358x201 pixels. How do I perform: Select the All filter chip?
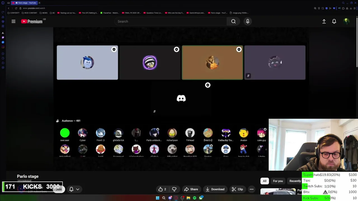pos(265,181)
